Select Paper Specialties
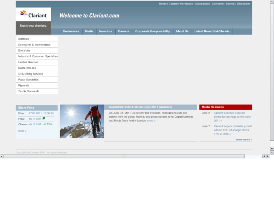274x205 pixels. [x=37, y=80]
